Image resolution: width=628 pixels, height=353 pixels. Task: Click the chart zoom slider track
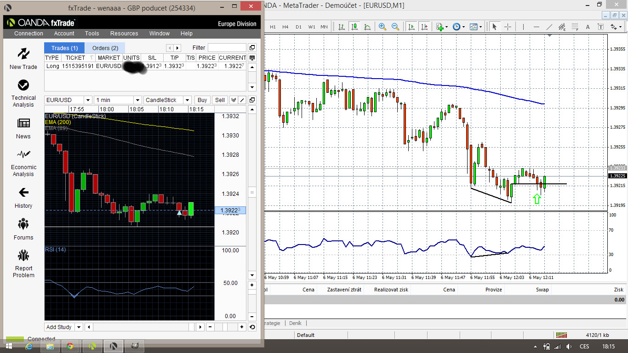[226, 327]
